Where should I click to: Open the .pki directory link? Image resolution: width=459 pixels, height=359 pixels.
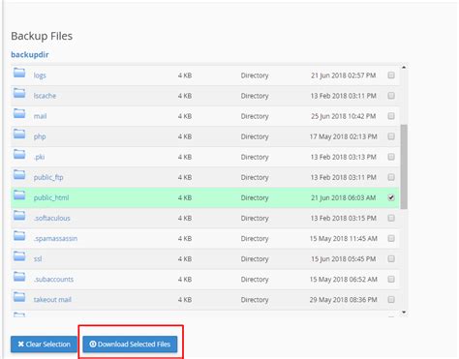click(39, 157)
